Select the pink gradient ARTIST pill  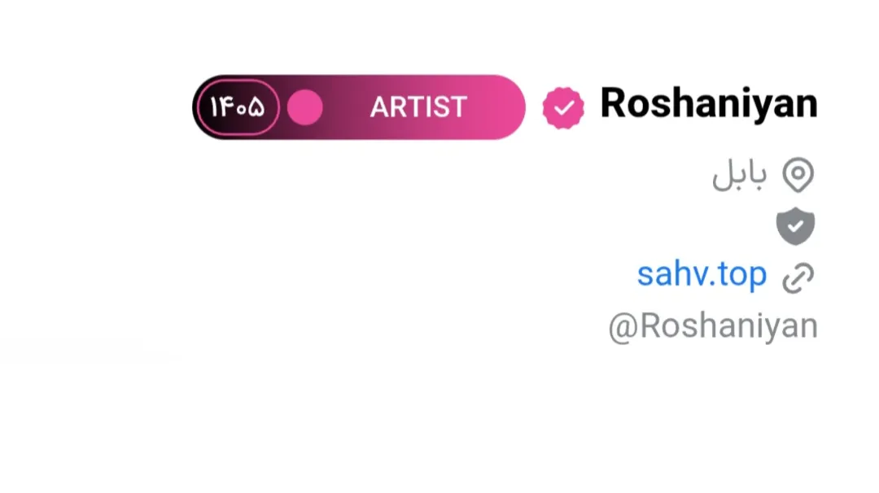click(359, 107)
